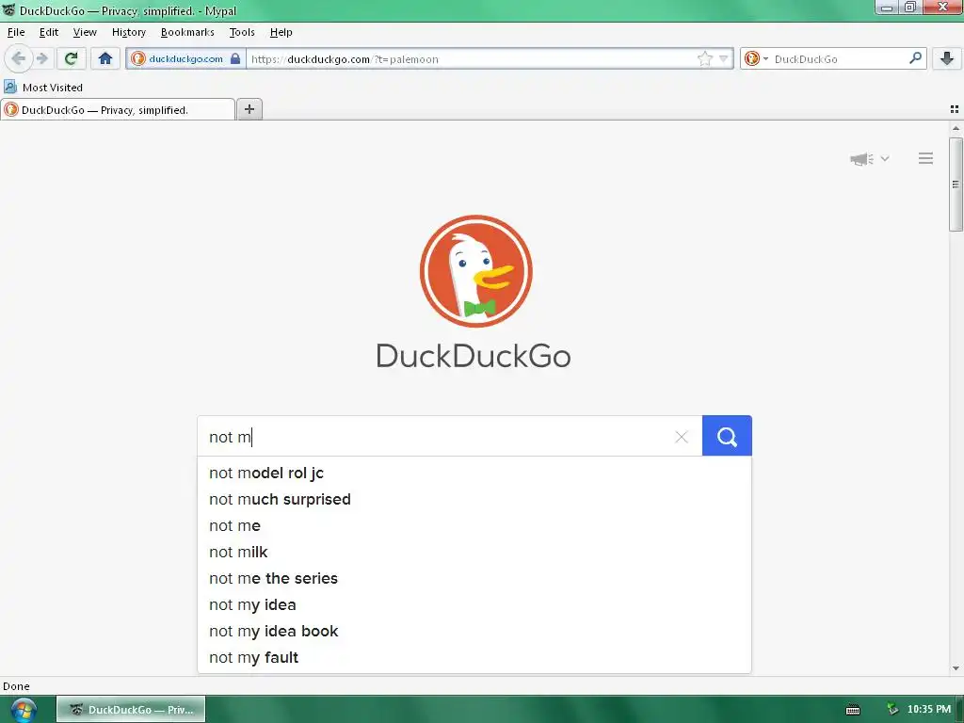This screenshot has height=723, width=964.
Task: Click the page scrollbar up arrow
Action: 956,128
